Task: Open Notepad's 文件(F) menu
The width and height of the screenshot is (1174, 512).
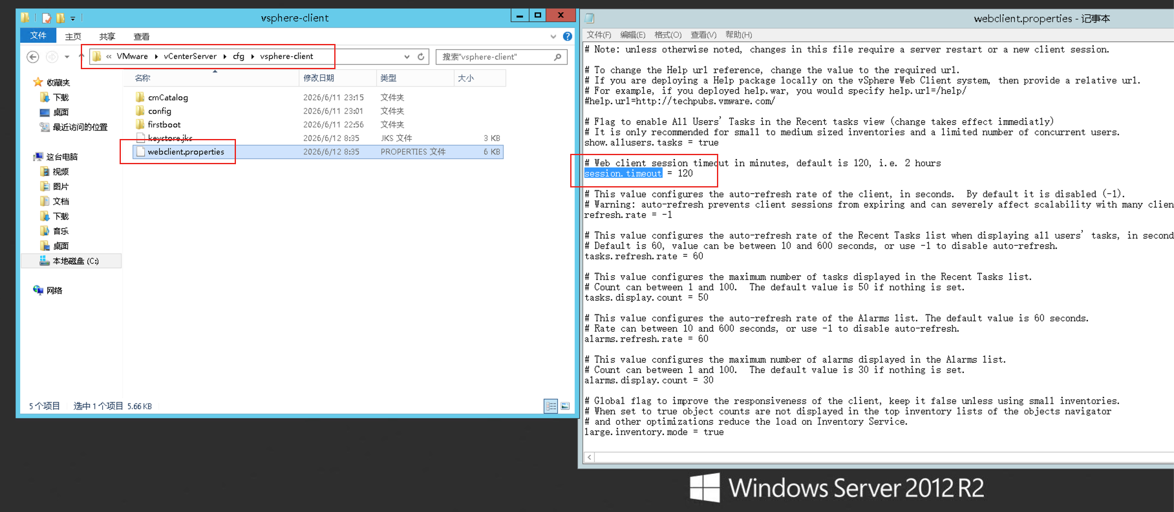Action: point(599,35)
